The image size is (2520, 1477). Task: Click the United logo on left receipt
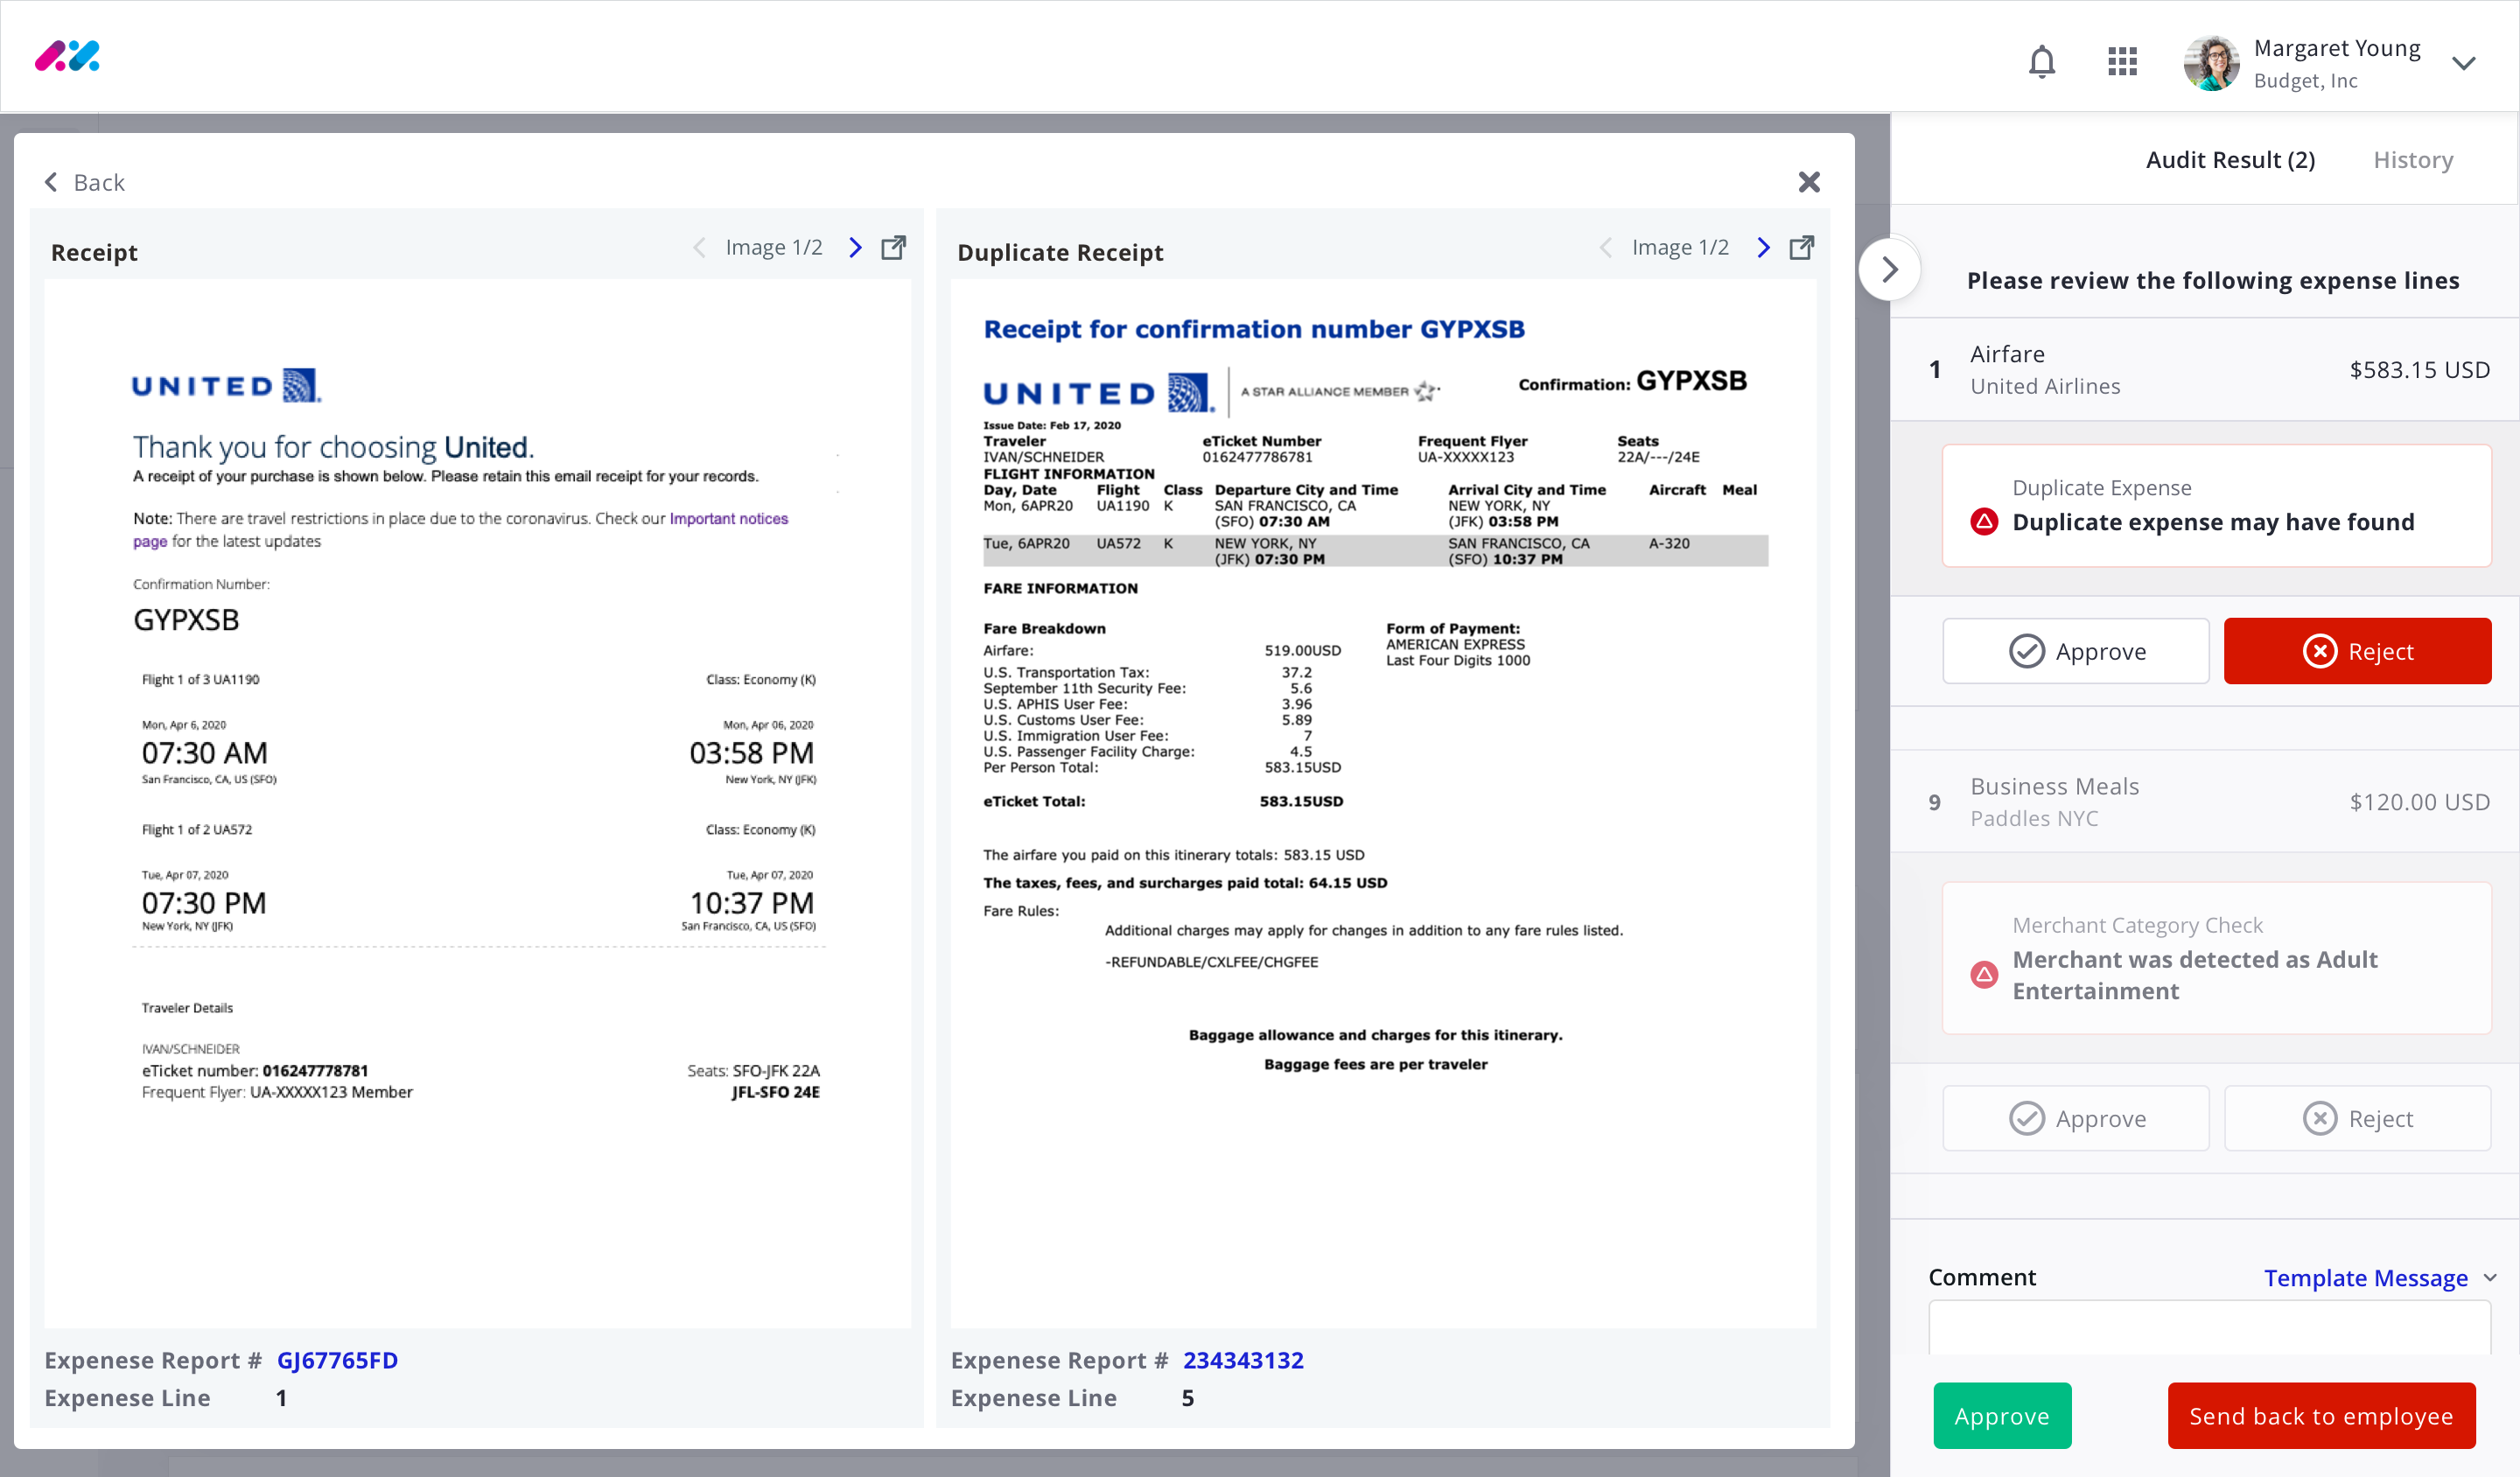[226, 385]
